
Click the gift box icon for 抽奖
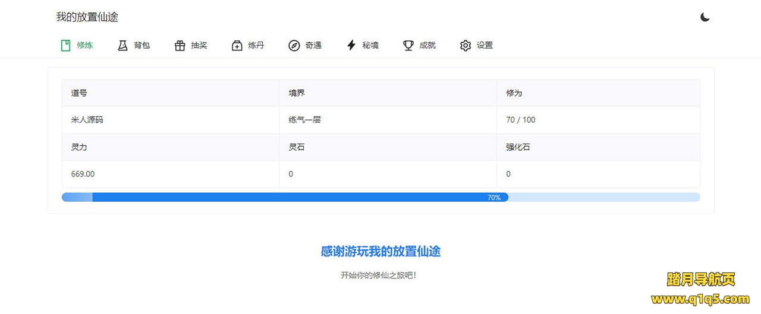[180, 45]
